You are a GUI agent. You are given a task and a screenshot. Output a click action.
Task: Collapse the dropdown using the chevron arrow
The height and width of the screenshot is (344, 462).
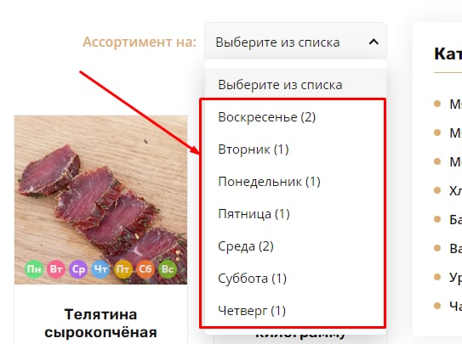pos(374,42)
